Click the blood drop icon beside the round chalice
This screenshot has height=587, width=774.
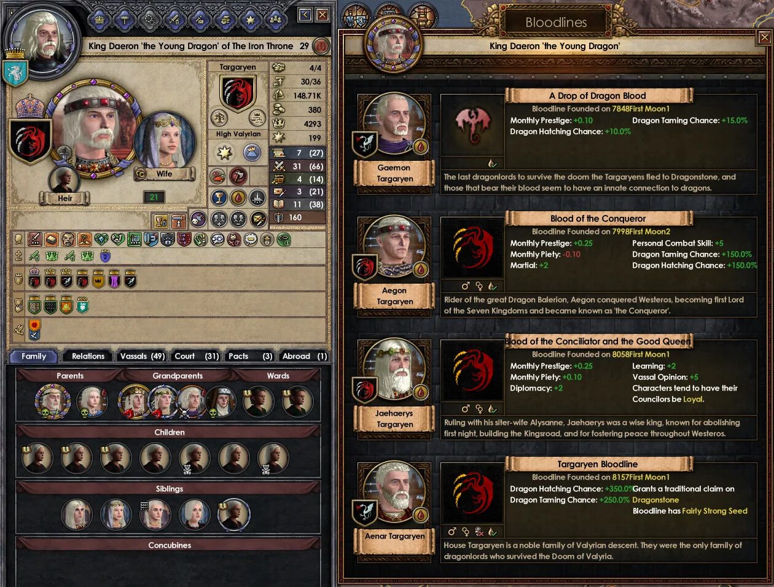238,197
